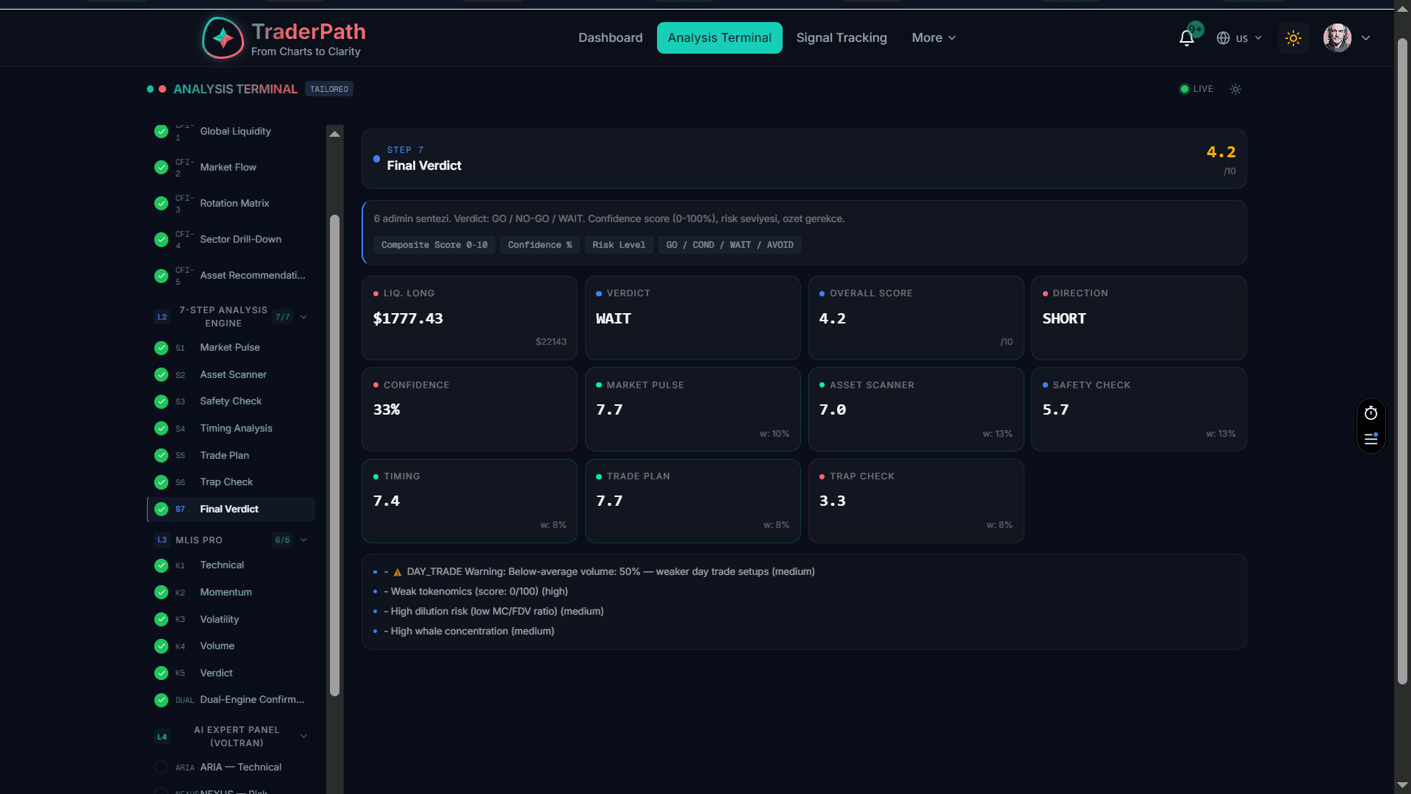Collapse the 7-Step Analysis Engine section
This screenshot has width=1411, height=794.
(x=304, y=317)
